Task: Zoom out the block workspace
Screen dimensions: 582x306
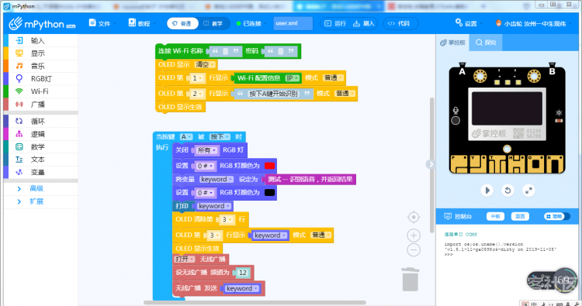Action: coord(414,250)
